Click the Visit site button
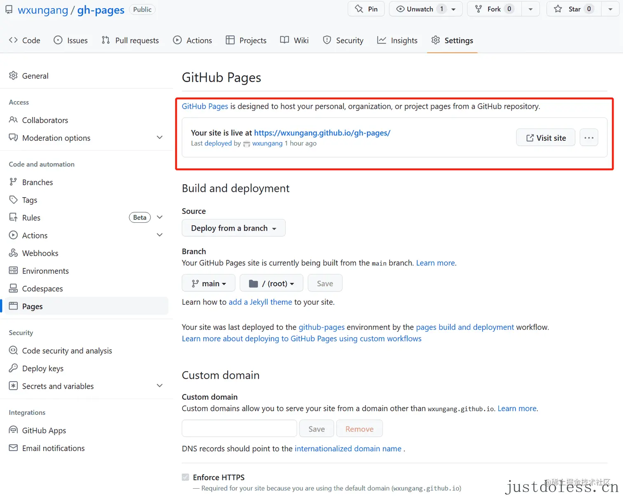 (x=546, y=138)
